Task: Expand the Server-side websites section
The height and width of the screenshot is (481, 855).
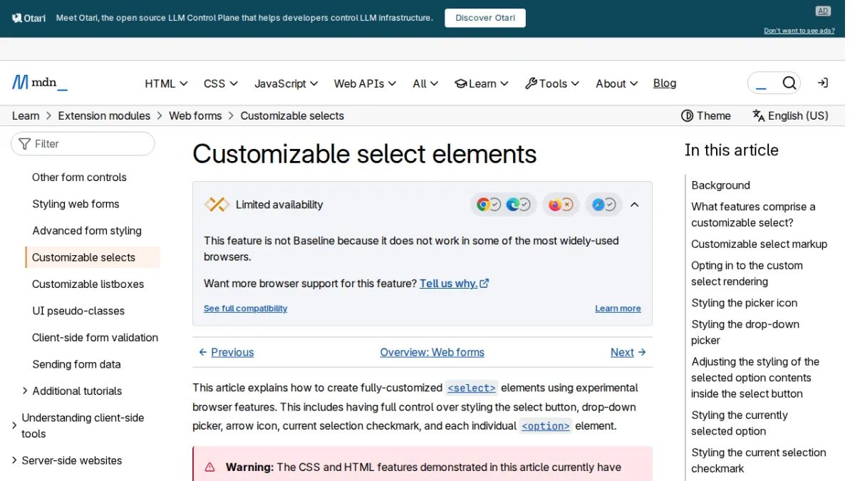Action: point(14,460)
